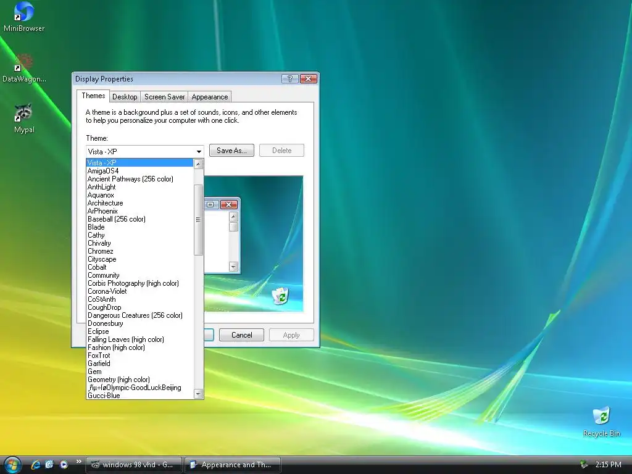The image size is (632, 474).
Task: Select the Gucci-Blue theme
Action: click(140, 396)
